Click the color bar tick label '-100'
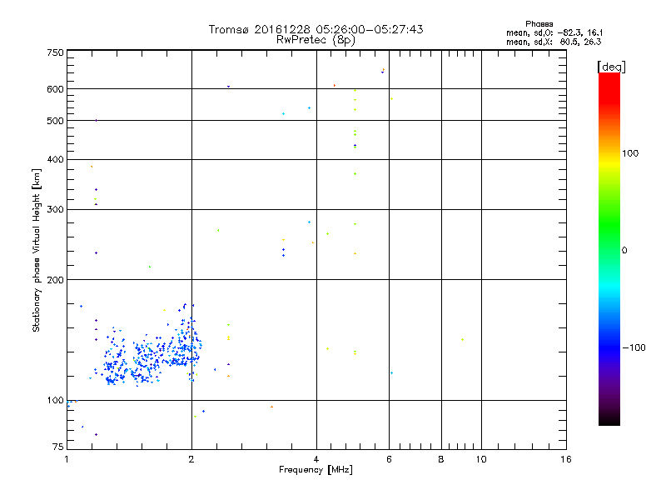Image resolution: width=666 pixels, height=500 pixels. 634,347
